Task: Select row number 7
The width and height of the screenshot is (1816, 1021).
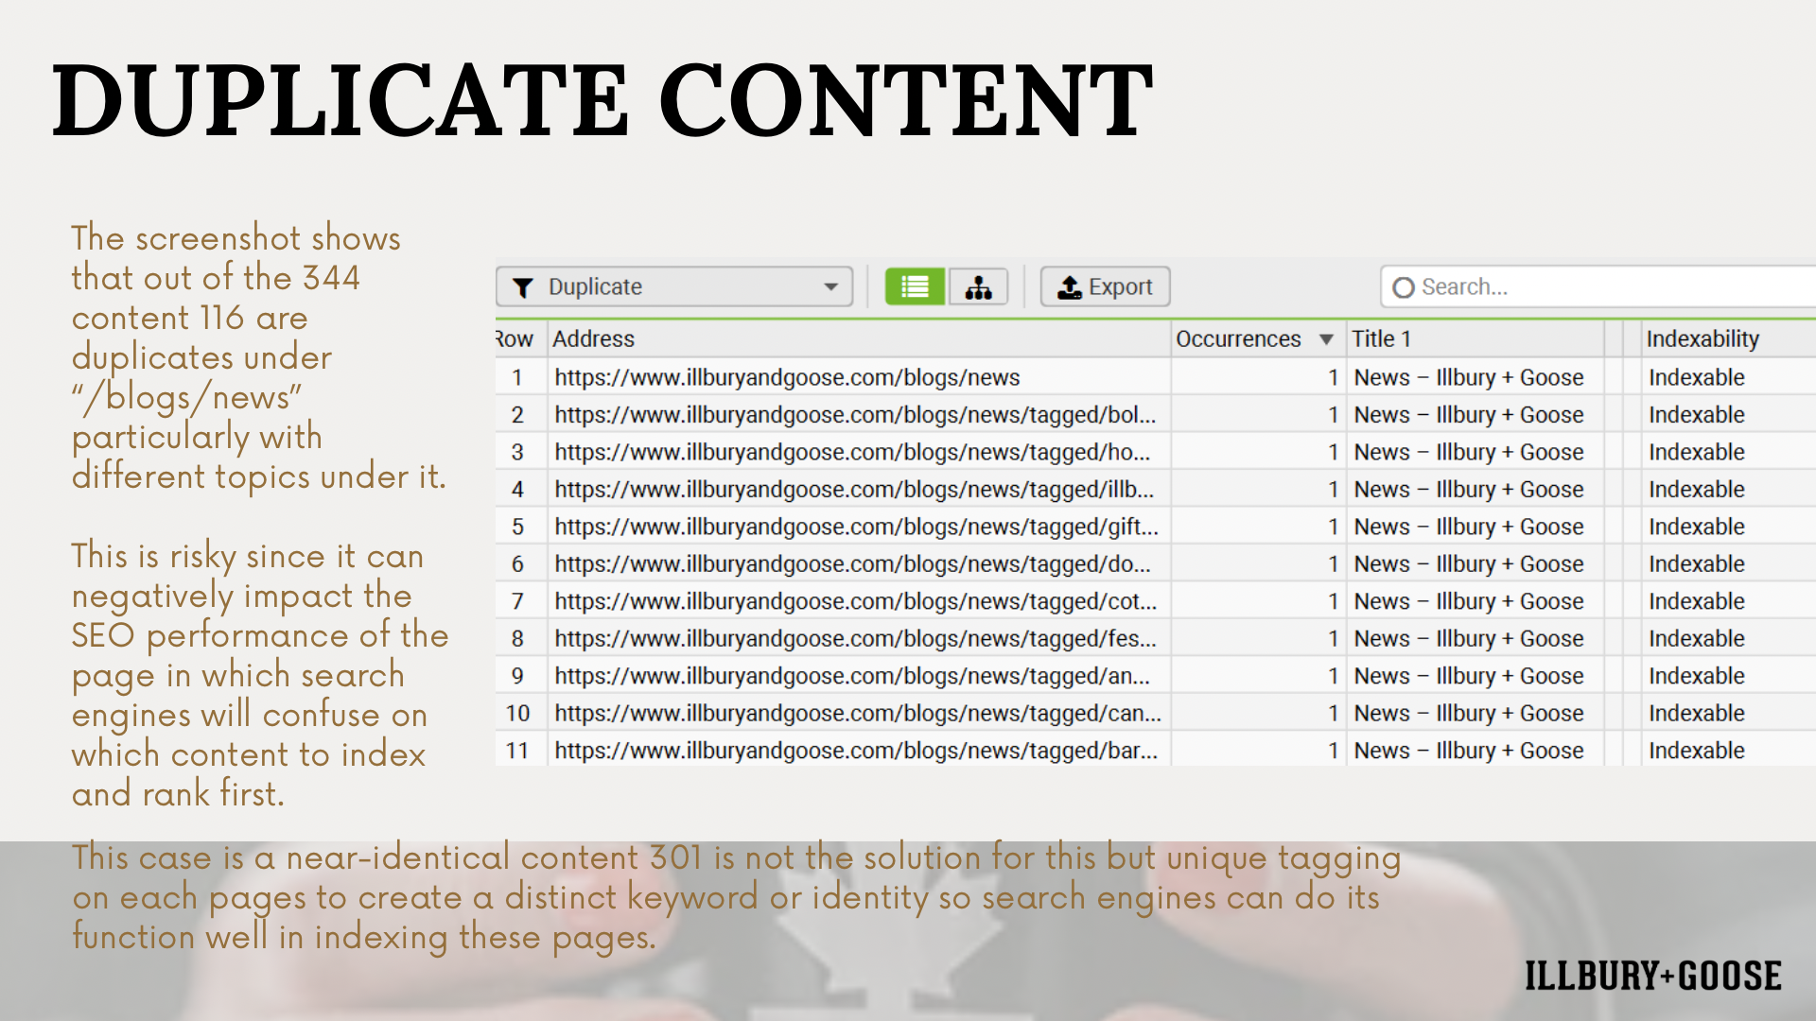Action: click(517, 601)
